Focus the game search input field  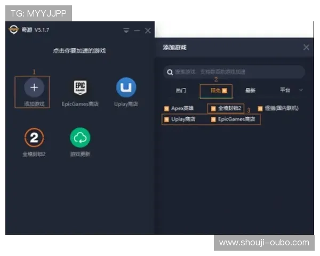[x=234, y=72]
